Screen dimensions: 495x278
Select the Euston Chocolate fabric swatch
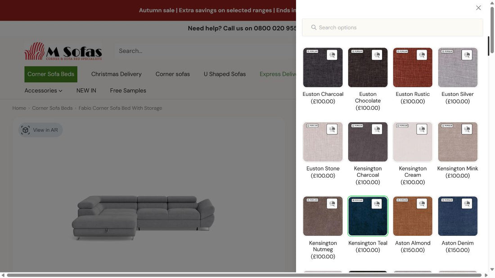tap(368, 67)
